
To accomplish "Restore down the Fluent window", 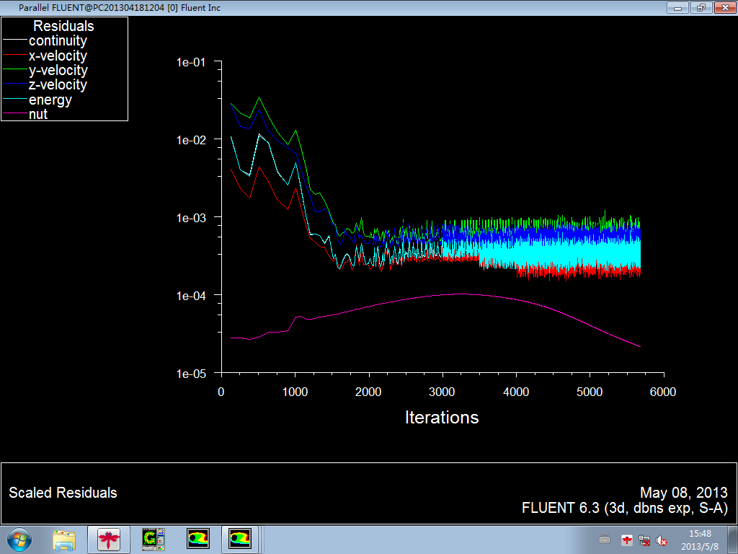I will [700, 7].
